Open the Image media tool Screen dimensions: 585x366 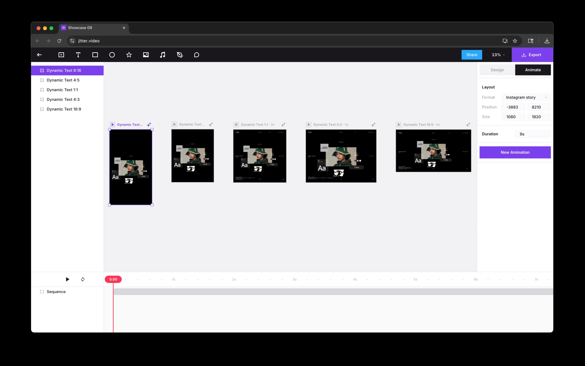click(x=146, y=55)
